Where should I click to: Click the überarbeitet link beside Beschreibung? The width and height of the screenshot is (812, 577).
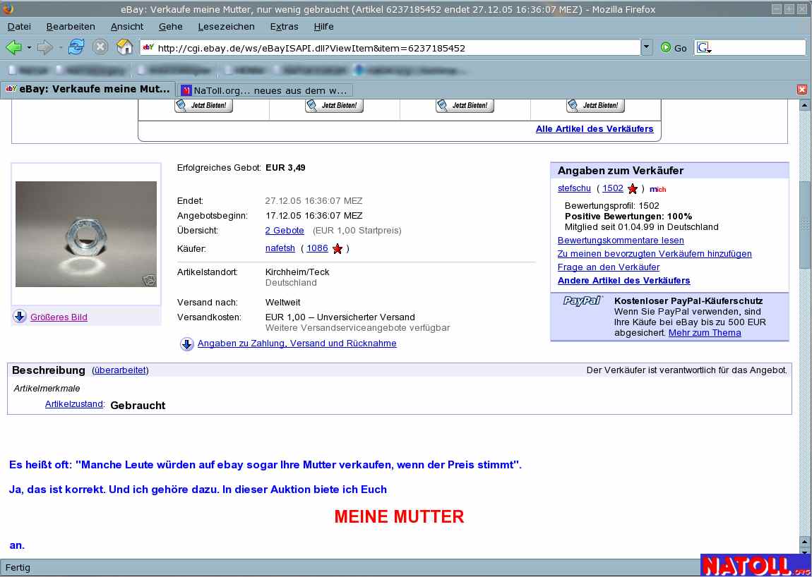(120, 370)
